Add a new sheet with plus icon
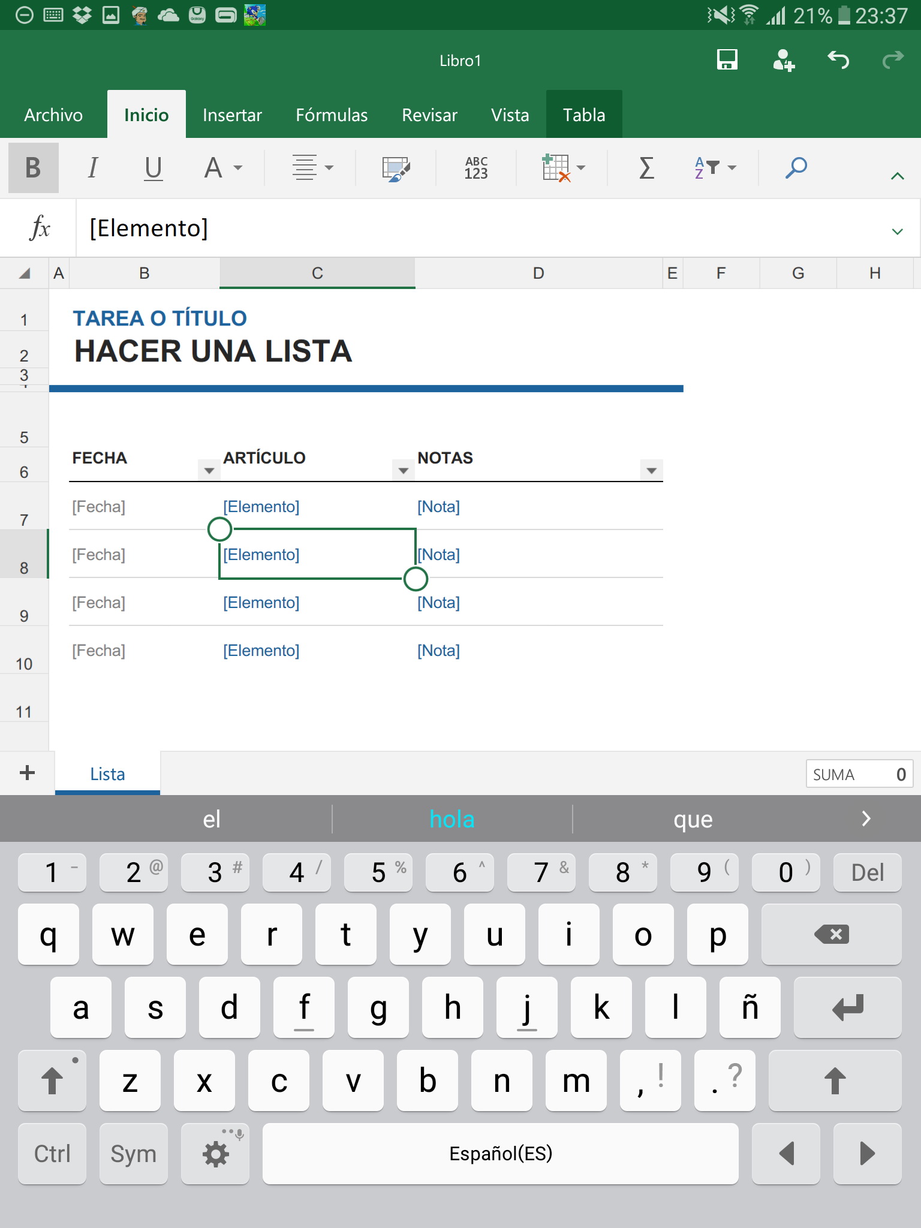 coord(27,773)
